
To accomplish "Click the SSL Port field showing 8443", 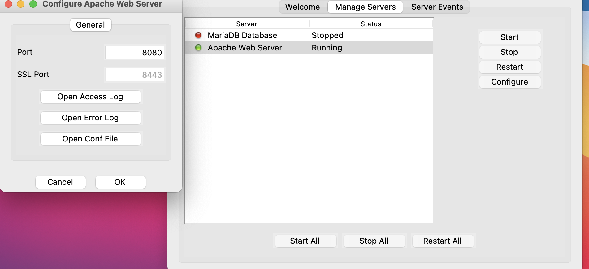I will (135, 75).
